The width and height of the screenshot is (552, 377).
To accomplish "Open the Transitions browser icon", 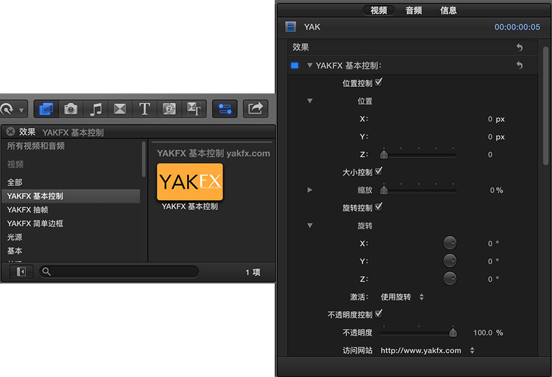I will 120,109.
